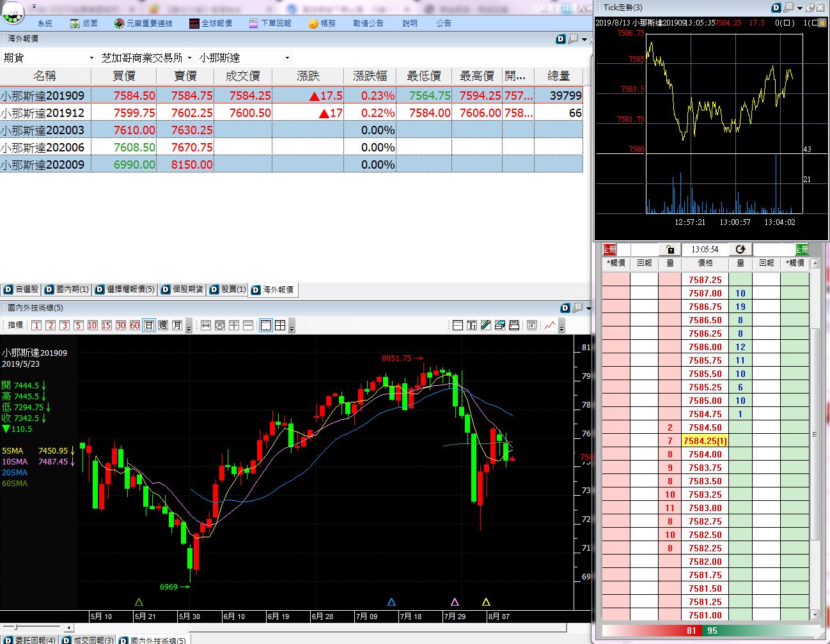Image resolution: width=830 pixels, height=644 pixels.
Task: Click the pencil draw tool icon
Action: pos(486,325)
